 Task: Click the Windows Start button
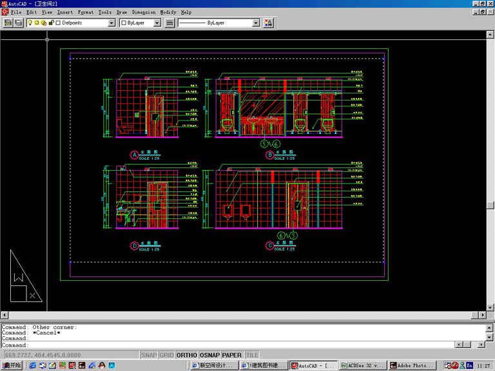[12, 365]
